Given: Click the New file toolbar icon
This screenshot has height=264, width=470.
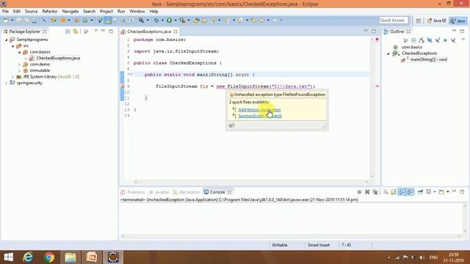Looking at the screenshot, I should click(6, 21).
